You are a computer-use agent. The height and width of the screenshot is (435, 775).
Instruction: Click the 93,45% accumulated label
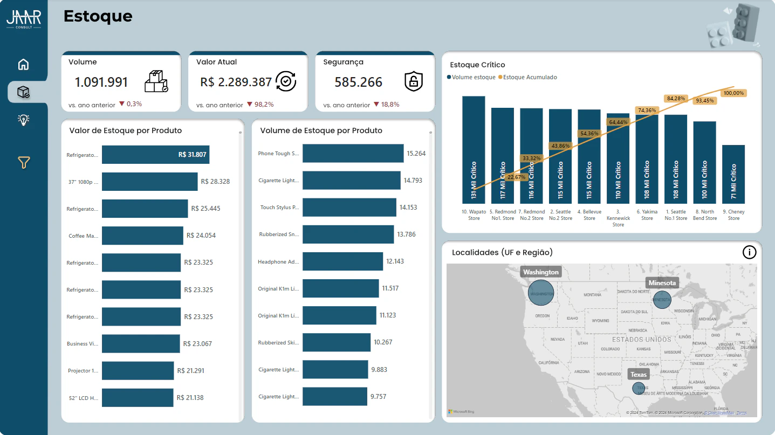click(x=705, y=100)
